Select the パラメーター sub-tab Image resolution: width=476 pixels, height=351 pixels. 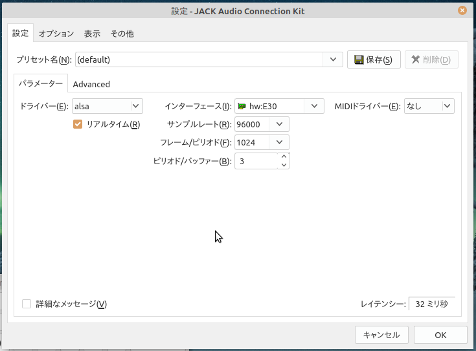(41, 83)
